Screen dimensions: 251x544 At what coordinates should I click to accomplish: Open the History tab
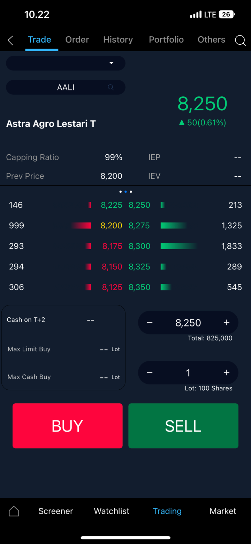pyautogui.click(x=118, y=40)
